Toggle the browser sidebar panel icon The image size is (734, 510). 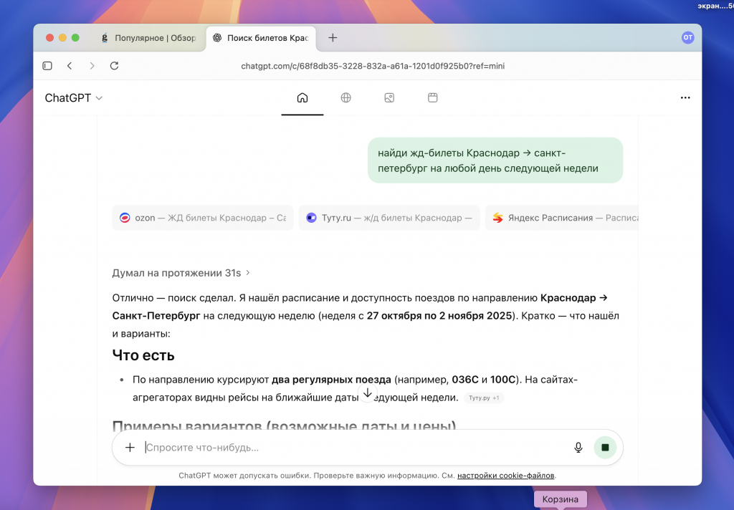47,66
